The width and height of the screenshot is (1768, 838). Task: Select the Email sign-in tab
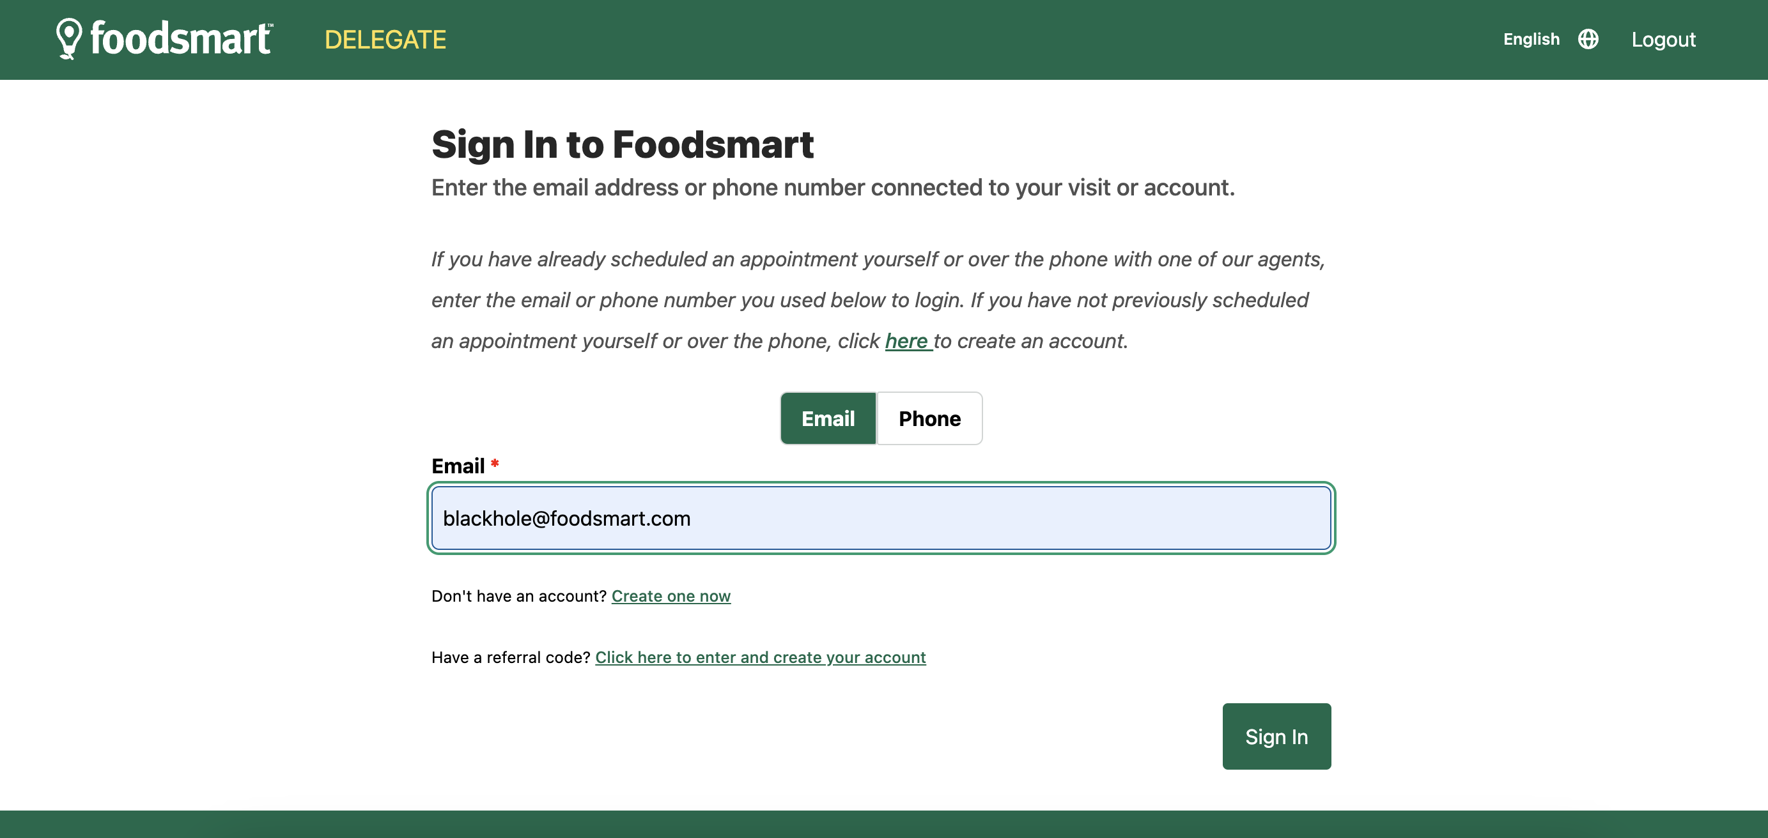point(828,418)
